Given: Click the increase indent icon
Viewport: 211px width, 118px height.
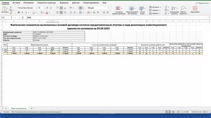Looking at the screenshot, I should pyautogui.click(x=75, y=12).
